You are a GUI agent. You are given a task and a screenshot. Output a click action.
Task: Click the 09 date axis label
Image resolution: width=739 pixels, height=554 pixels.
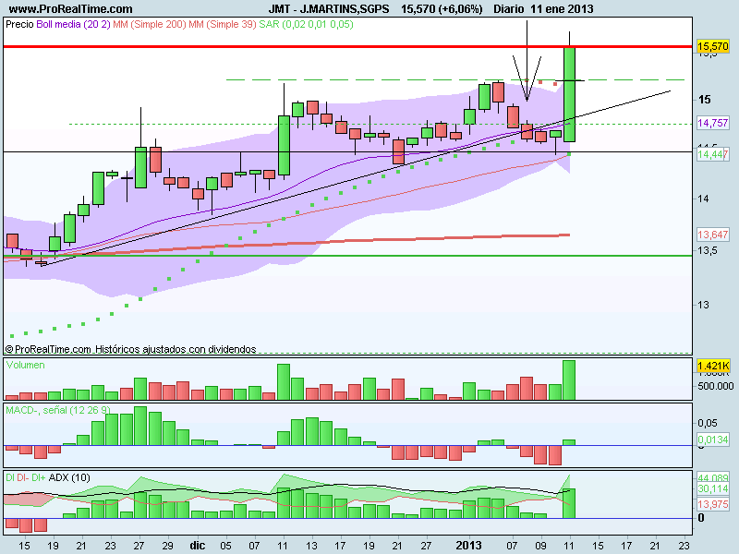click(x=540, y=546)
